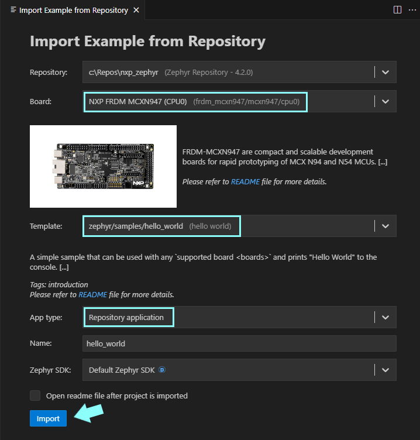Select the Import Example from Repository tab

click(74, 10)
